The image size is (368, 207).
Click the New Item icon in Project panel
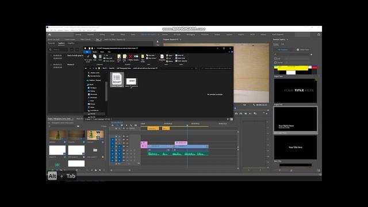(x=99, y=170)
